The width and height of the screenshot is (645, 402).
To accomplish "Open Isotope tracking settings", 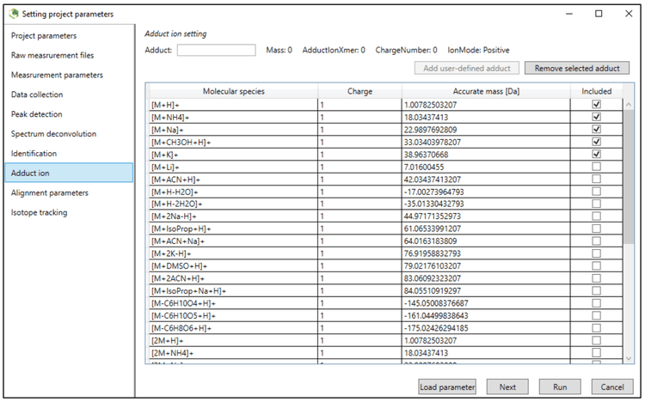I will pos(39,213).
